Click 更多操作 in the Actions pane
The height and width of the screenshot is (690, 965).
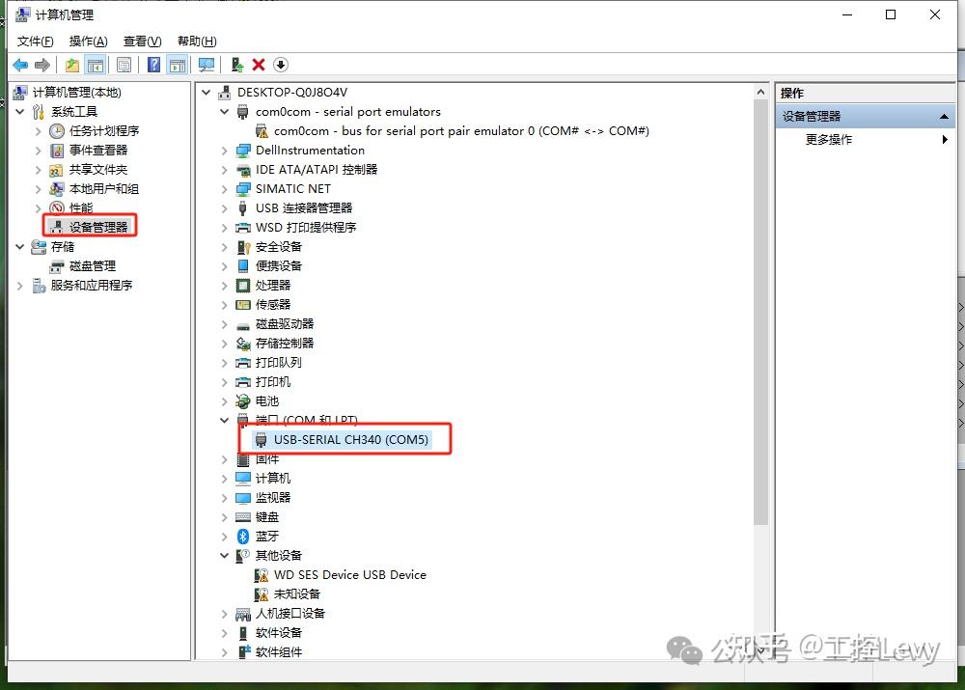coord(831,138)
